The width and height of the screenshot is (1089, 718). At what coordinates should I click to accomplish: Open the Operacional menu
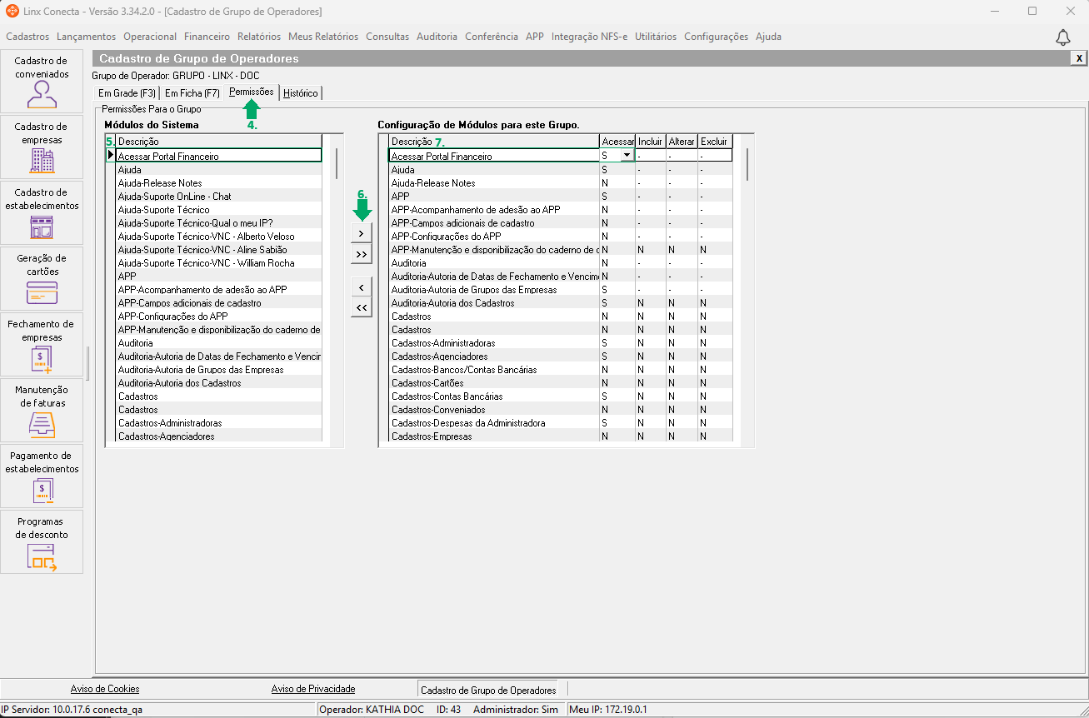(x=150, y=37)
